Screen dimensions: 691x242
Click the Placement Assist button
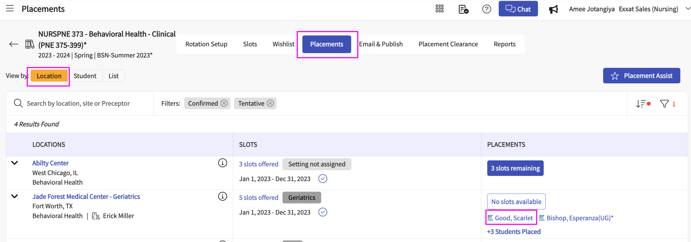coord(641,76)
